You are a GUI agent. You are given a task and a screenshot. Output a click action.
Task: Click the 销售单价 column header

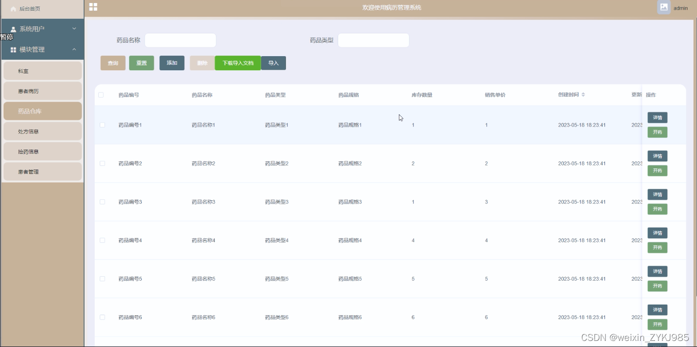(495, 95)
